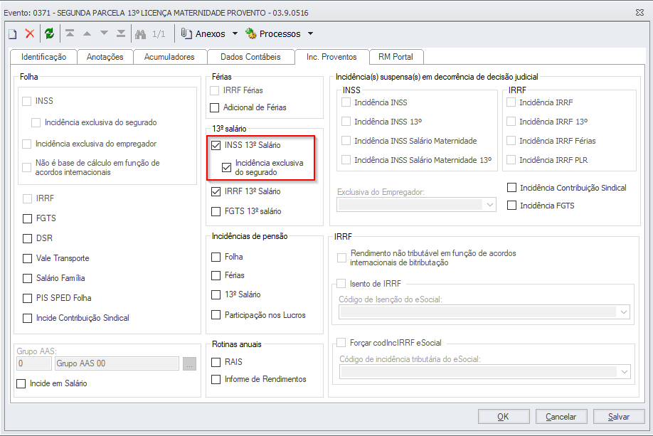This screenshot has height=436, width=653.
Task: Check the RAIS option in Rotinas anuais
Action: pyautogui.click(x=216, y=362)
